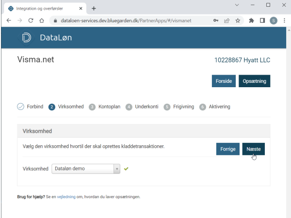291x218 pixels.
Task: Click step 5 circle for Frigivning
Action: point(167,107)
